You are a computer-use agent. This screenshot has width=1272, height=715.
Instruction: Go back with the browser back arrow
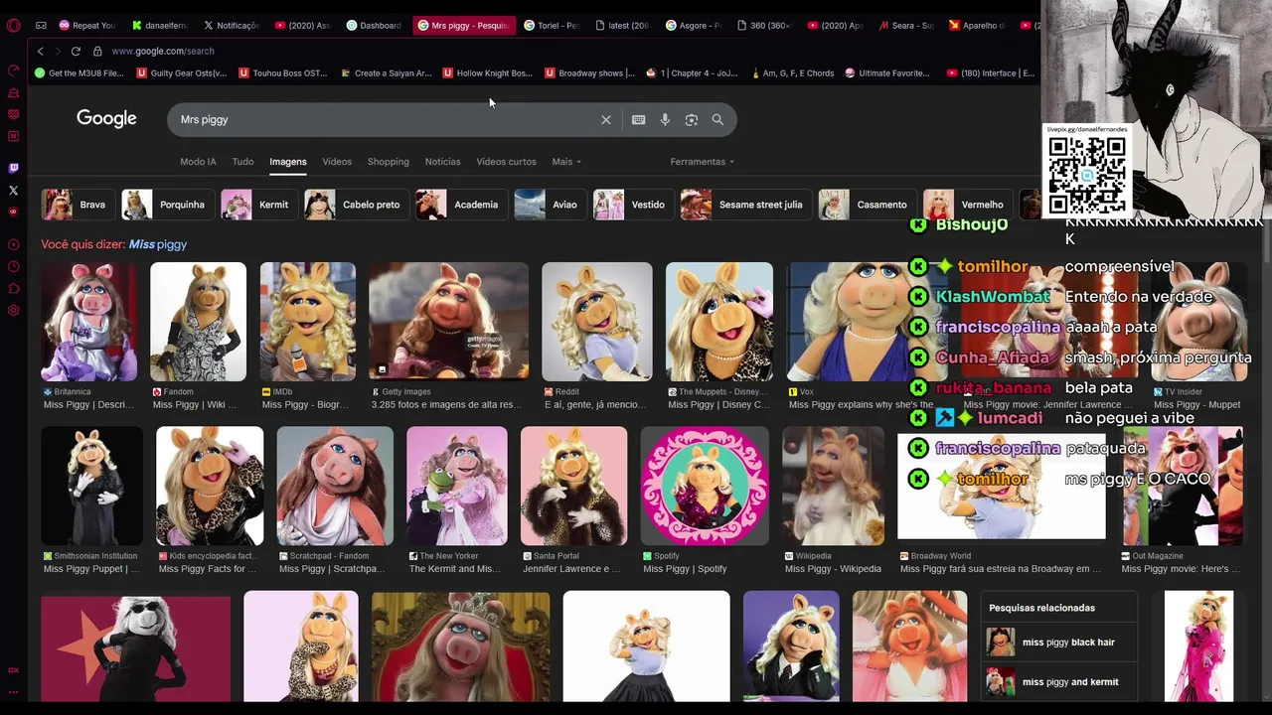[40, 51]
